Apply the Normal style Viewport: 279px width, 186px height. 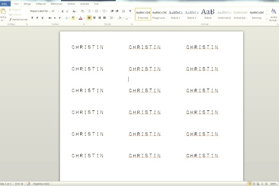click(x=143, y=14)
